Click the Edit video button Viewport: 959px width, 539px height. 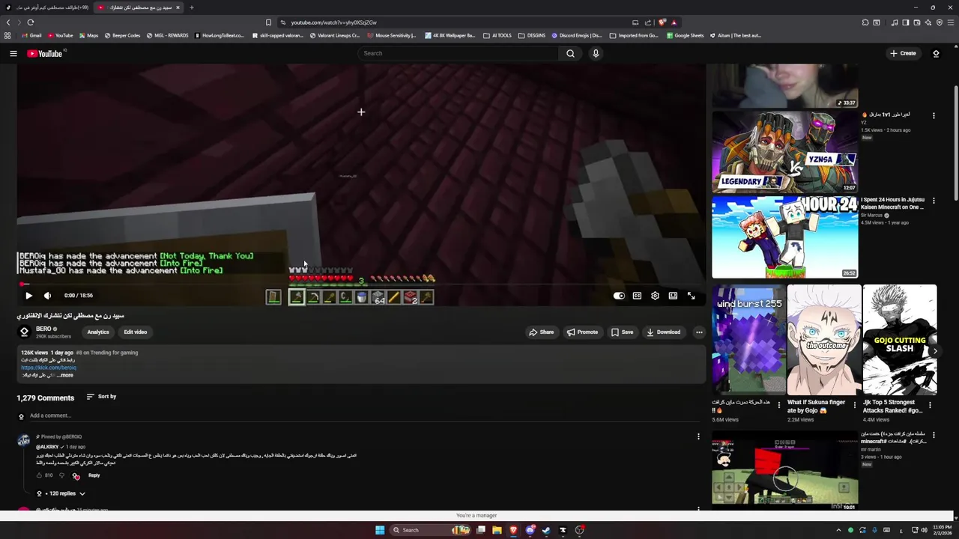tap(136, 332)
